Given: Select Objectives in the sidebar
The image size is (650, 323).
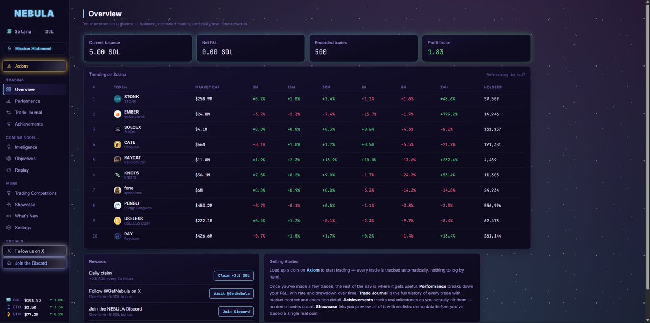Looking at the screenshot, I should pos(34,159).
